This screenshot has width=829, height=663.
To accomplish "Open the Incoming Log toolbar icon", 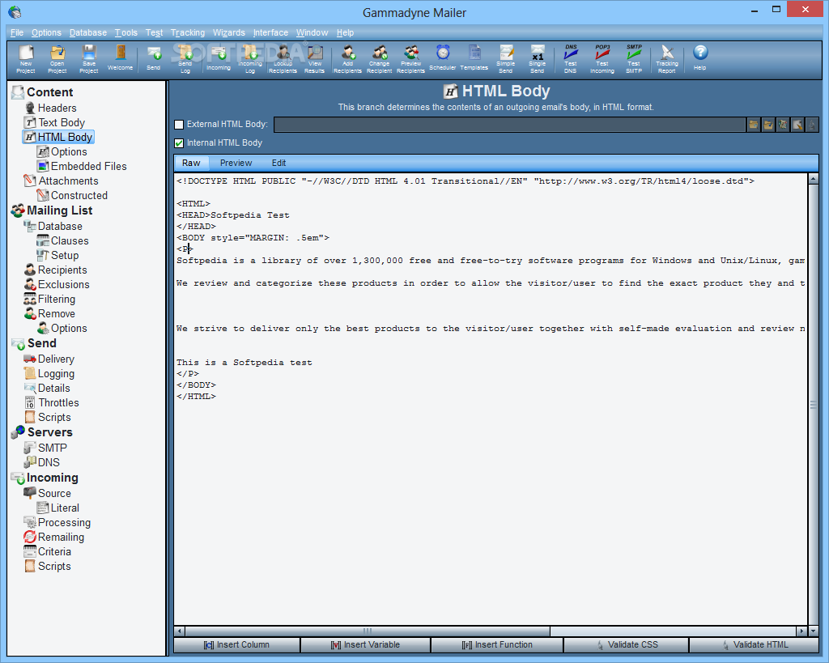I will click(x=250, y=58).
